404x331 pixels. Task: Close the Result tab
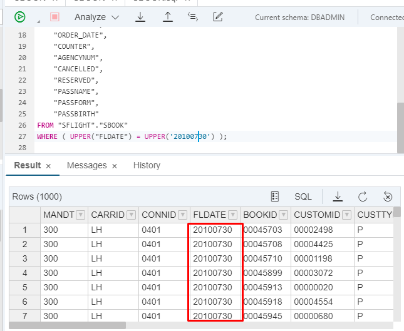pyautogui.click(x=48, y=166)
